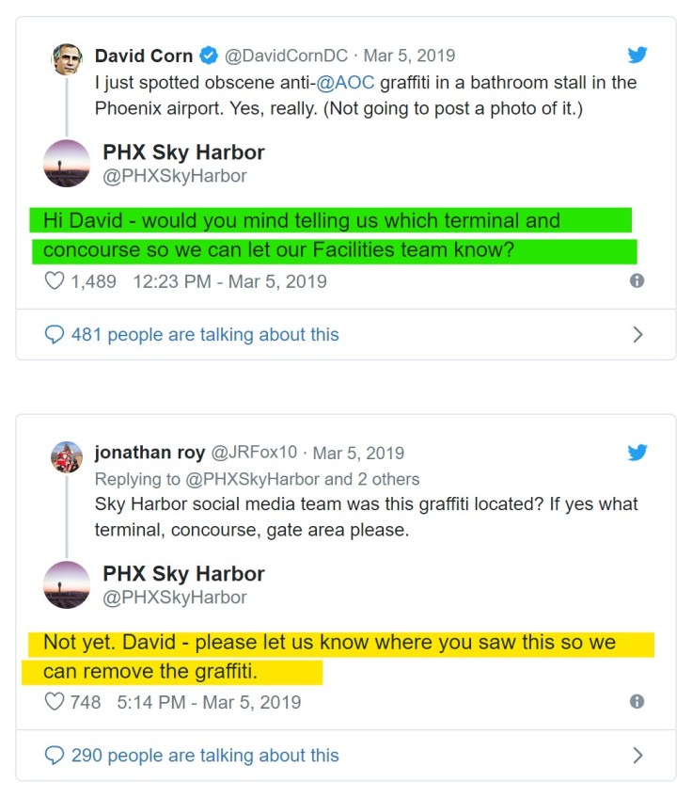The image size is (692, 798).
Task: Click David Corn's verified badge
Action: click(210, 56)
